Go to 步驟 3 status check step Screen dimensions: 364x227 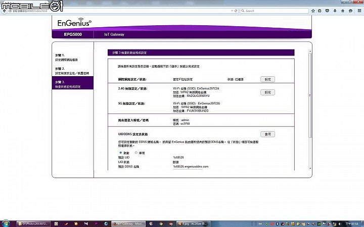(x=73, y=83)
